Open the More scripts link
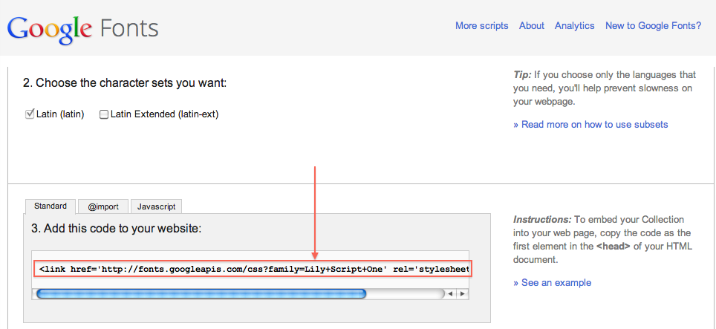The image size is (716, 329). (481, 25)
